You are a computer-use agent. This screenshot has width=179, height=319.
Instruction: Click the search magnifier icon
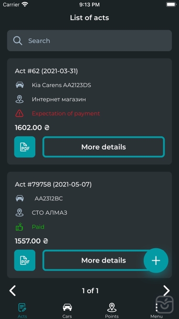pos(18,41)
